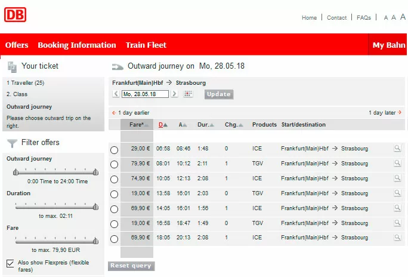Sort by Chg. column

coord(234,125)
